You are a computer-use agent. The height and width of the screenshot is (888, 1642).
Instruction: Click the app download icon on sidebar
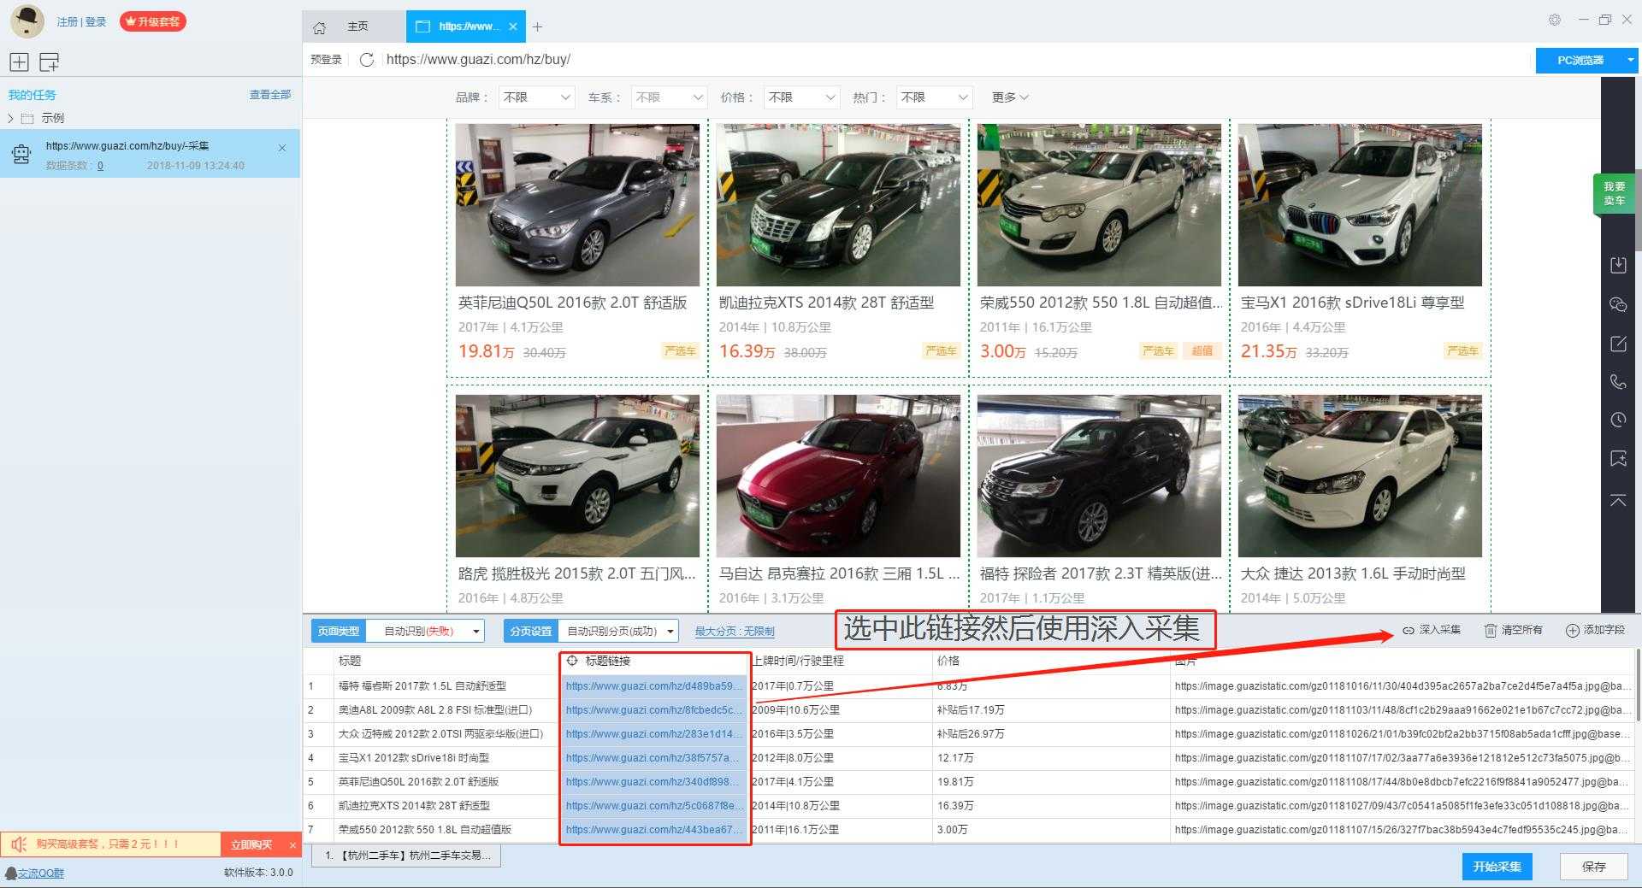point(1618,265)
